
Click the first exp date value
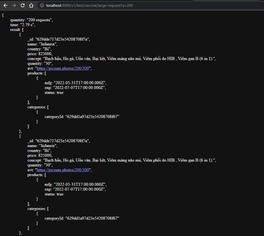coord(79,88)
